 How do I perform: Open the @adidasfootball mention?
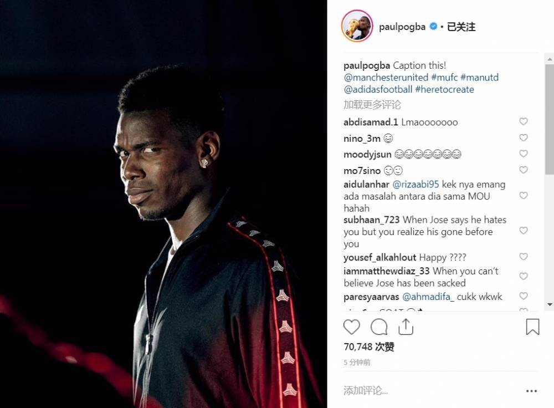click(378, 89)
